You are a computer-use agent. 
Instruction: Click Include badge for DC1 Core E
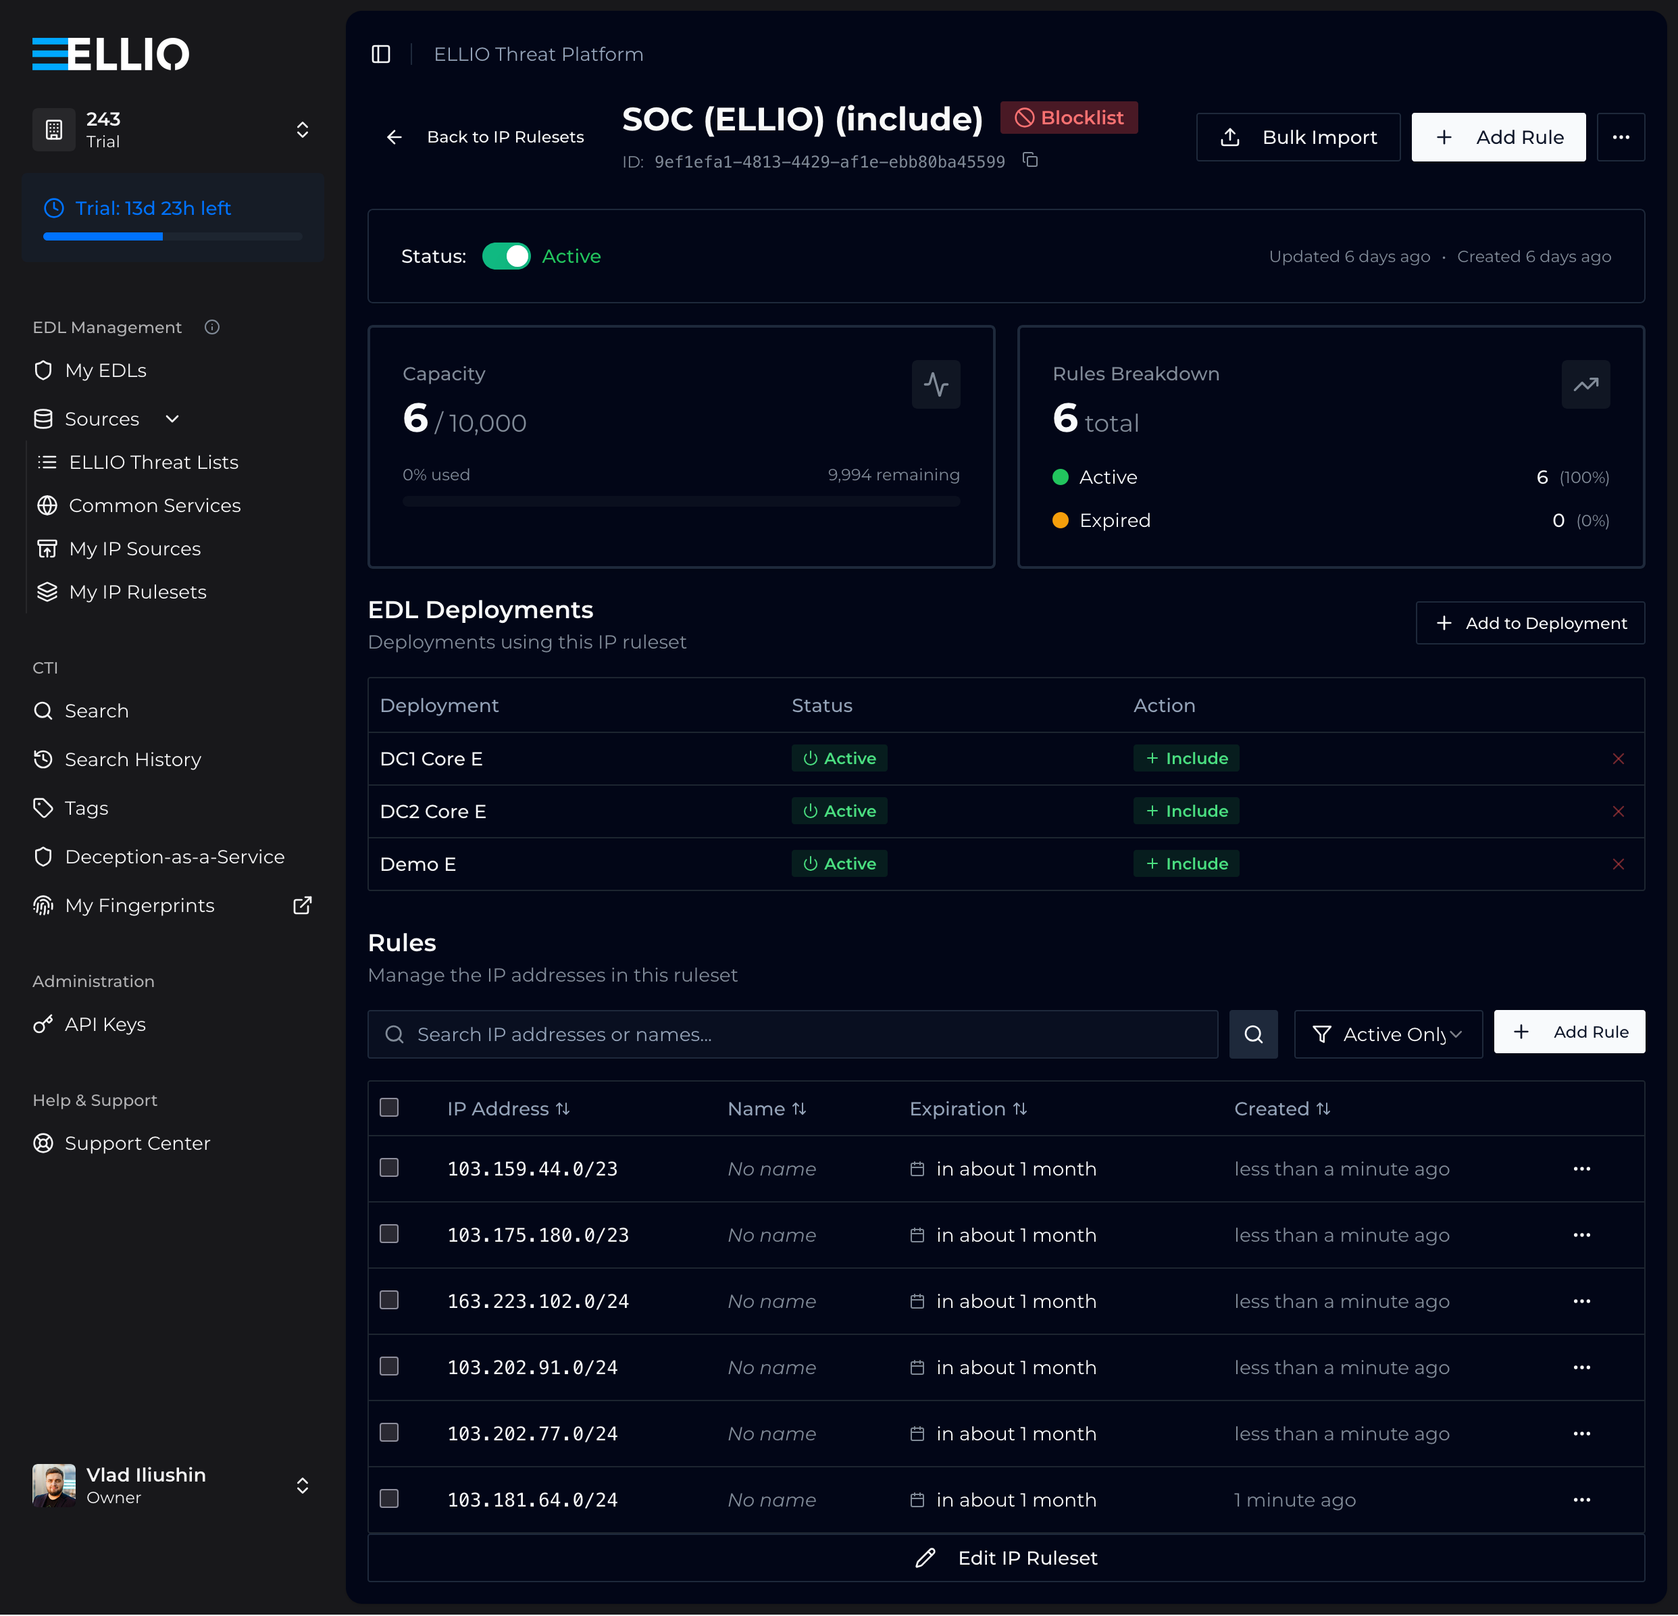coord(1186,759)
